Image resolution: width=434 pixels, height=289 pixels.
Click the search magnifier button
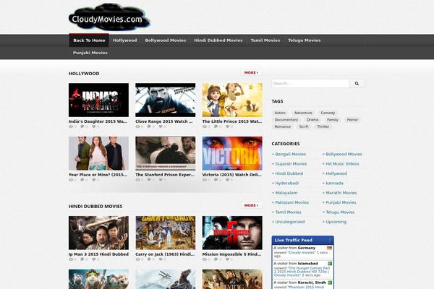357,84
